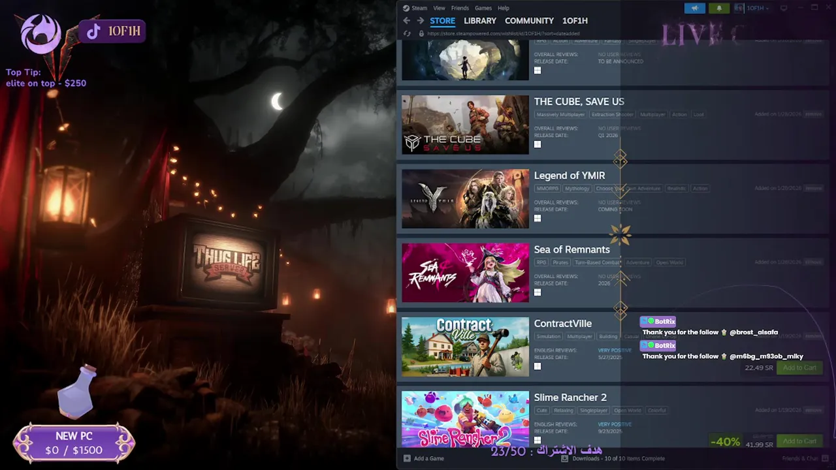Click the profile avatar in title bar
The width and height of the screenshot is (836, 470).
pyautogui.click(x=739, y=8)
